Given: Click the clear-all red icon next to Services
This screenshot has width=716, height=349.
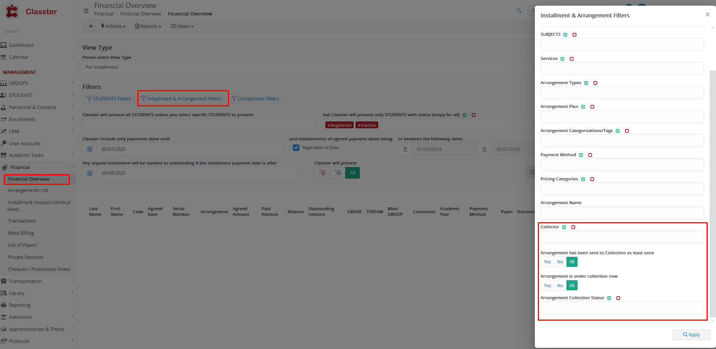Looking at the screenshot, I should coord(571,59).
